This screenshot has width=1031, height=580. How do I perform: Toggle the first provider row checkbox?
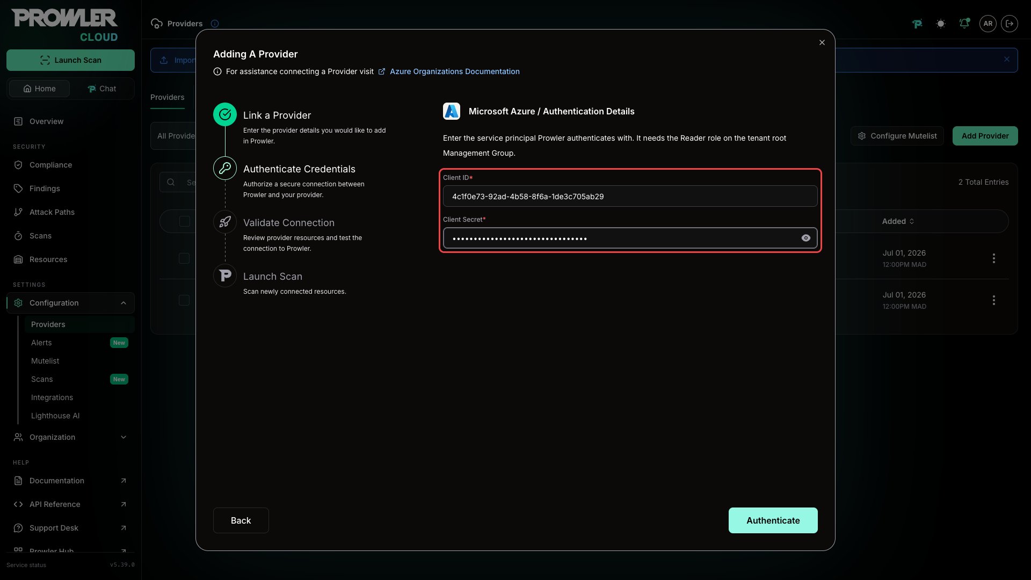[184, 258]
